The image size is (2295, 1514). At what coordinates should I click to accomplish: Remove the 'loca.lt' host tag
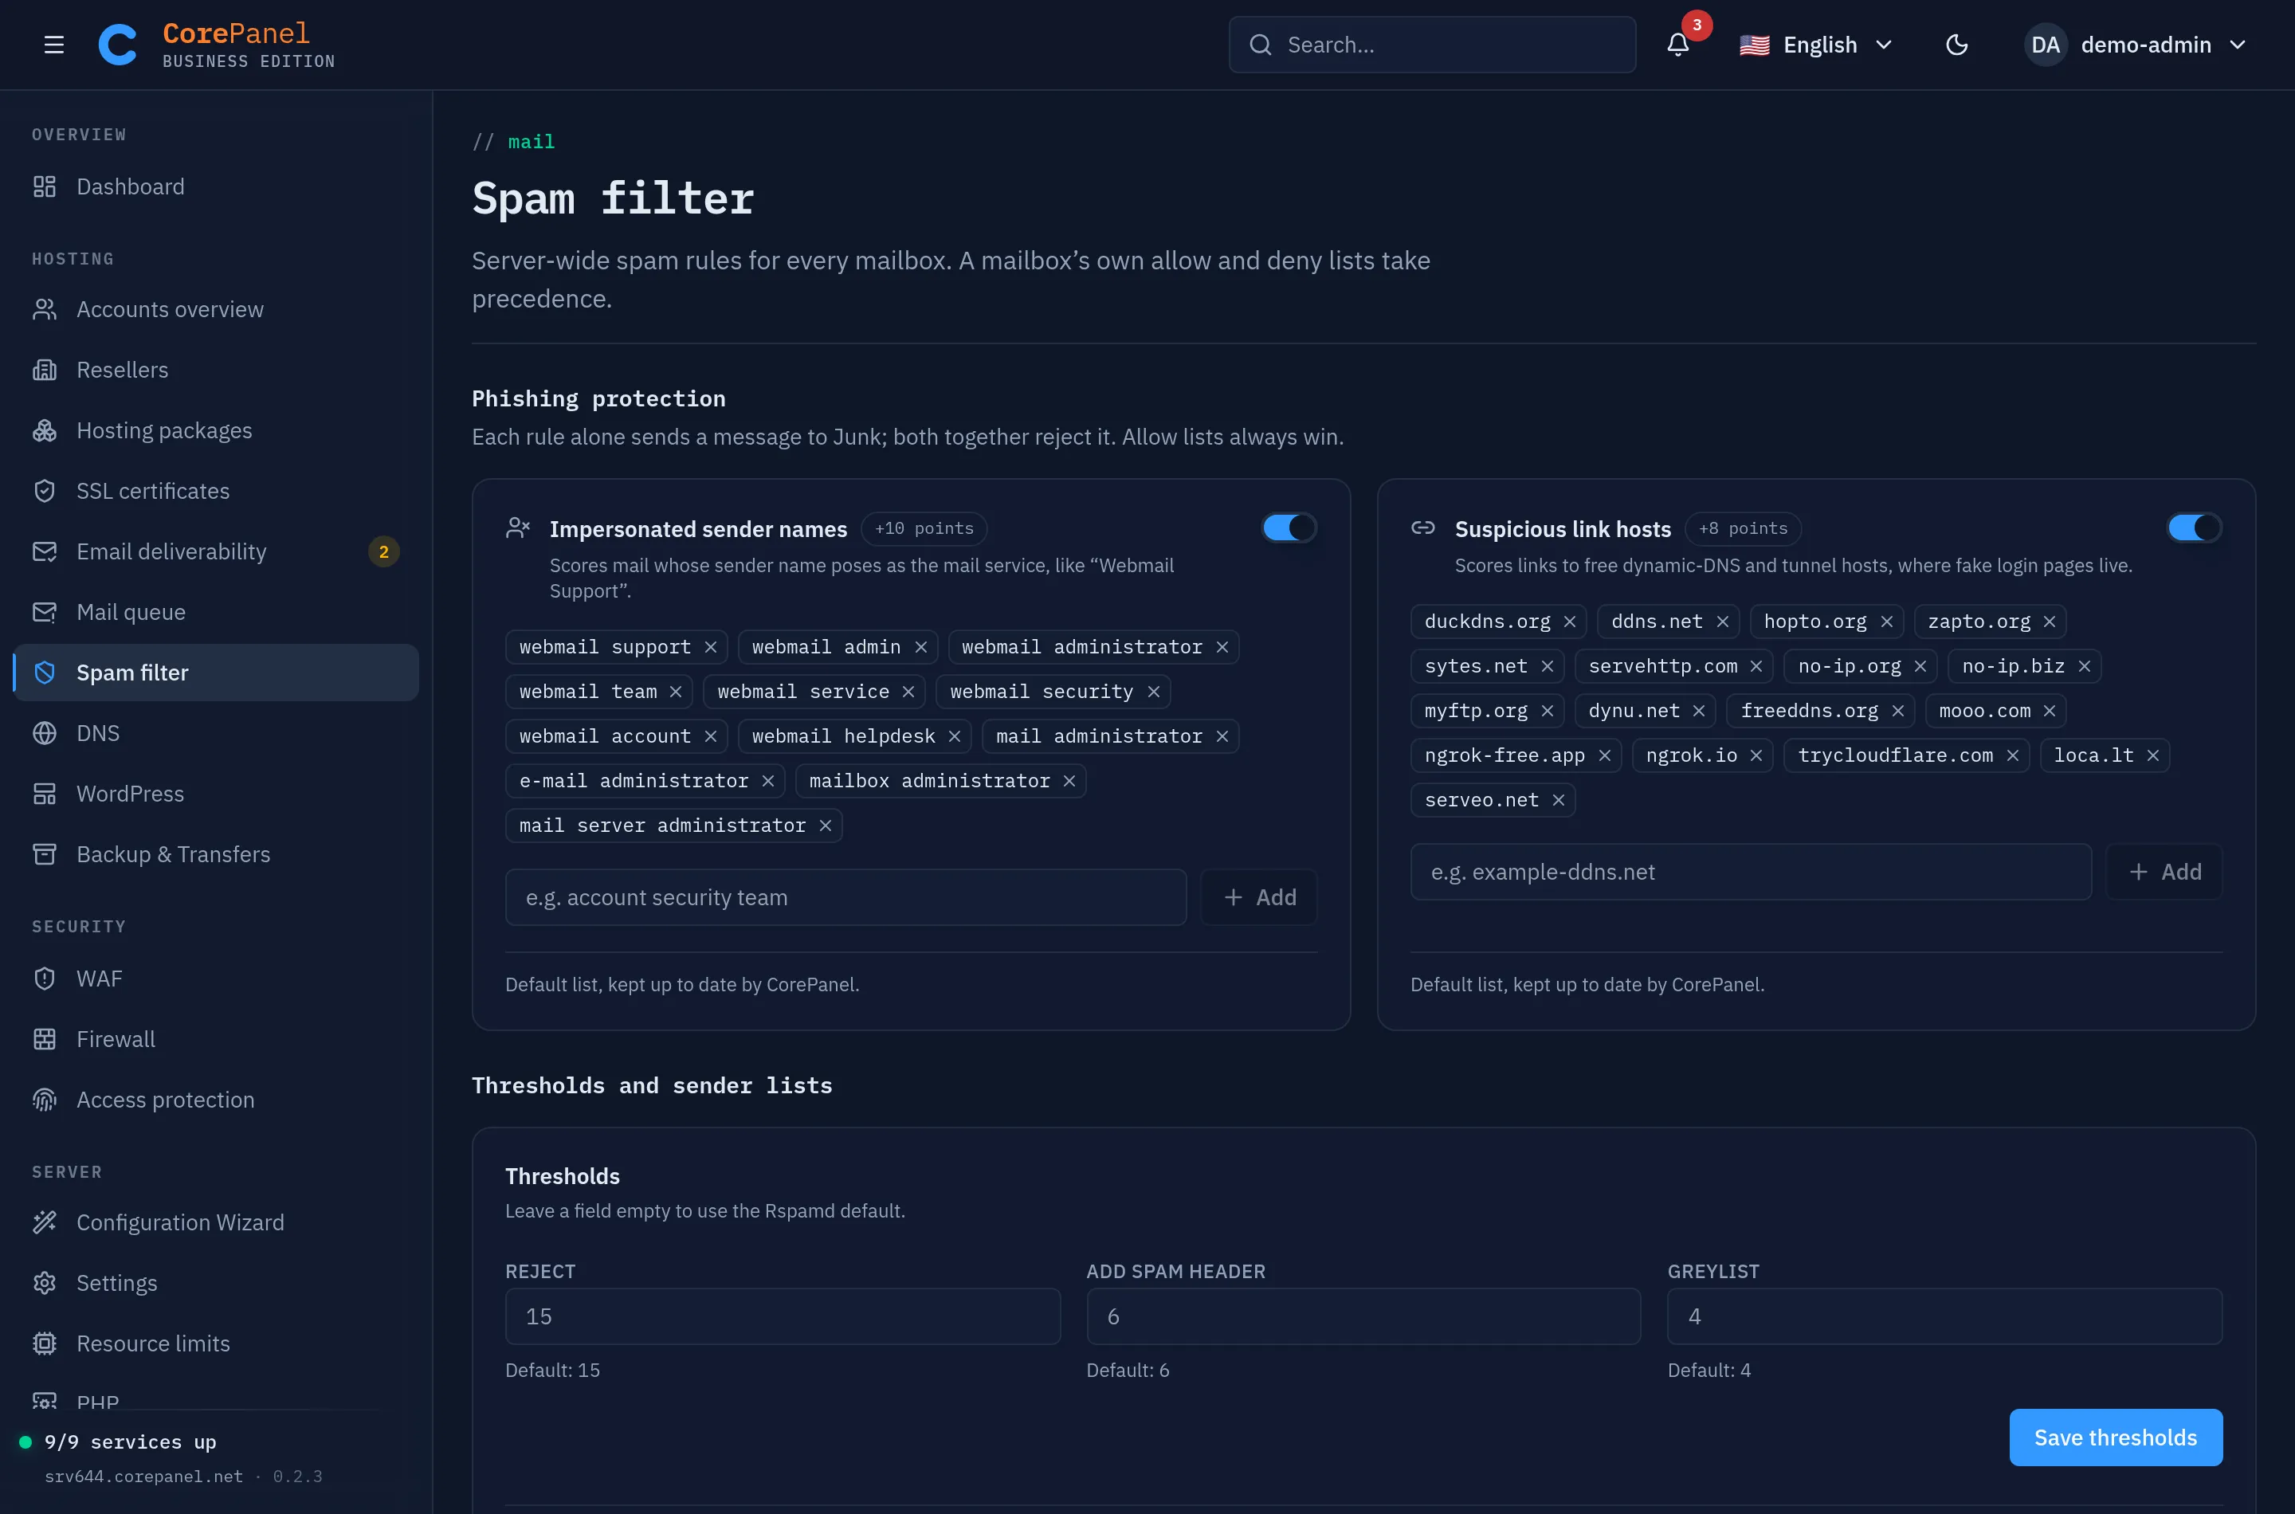(2153, 755)
